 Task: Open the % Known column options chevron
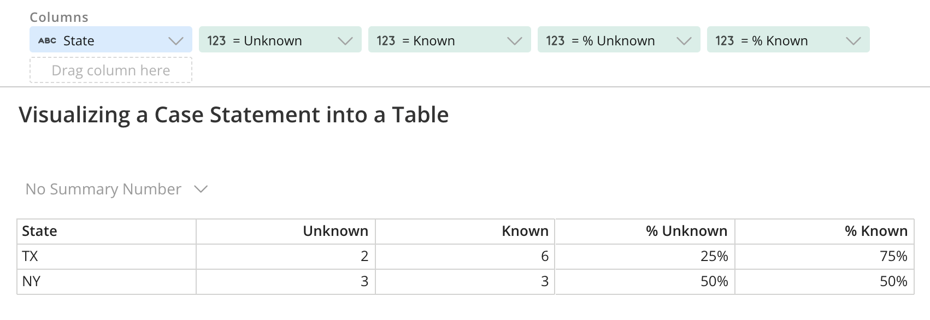(x=854, y=41)
